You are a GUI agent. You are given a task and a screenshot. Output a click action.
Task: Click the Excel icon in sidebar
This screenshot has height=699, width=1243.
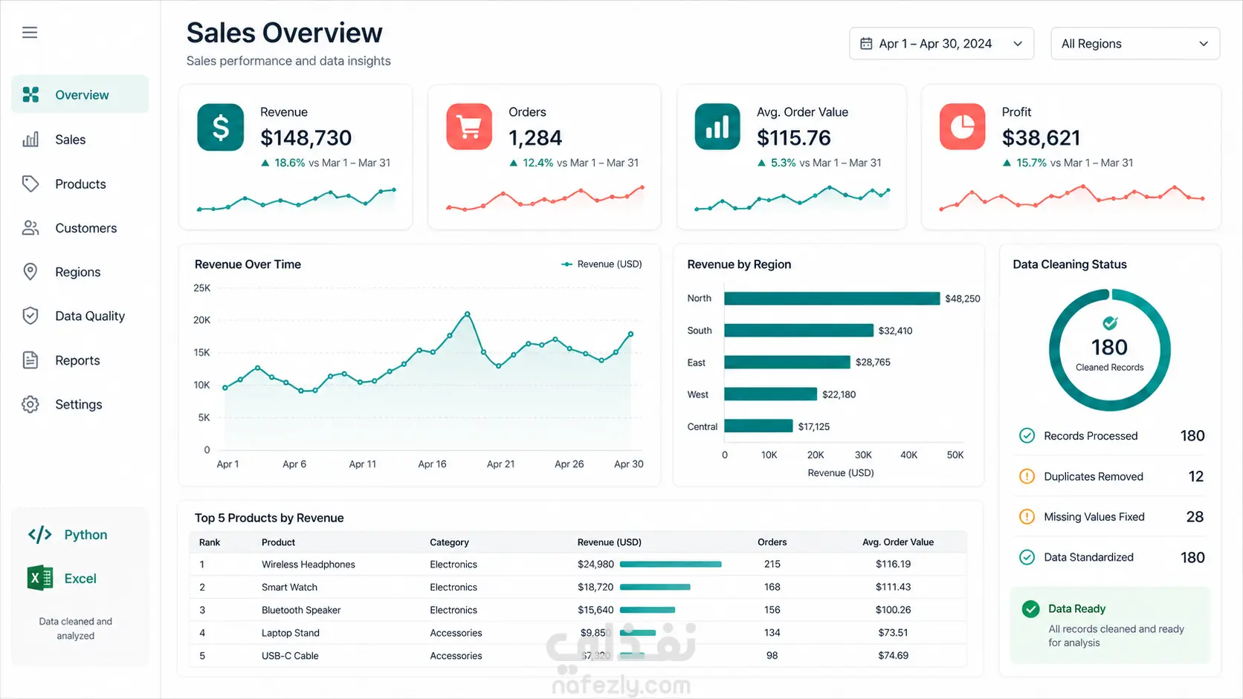pyautogui.click(x=40, y=578)
